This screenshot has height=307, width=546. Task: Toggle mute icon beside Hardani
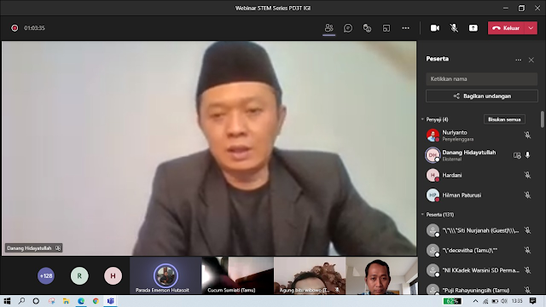click(x=527, y=175)
